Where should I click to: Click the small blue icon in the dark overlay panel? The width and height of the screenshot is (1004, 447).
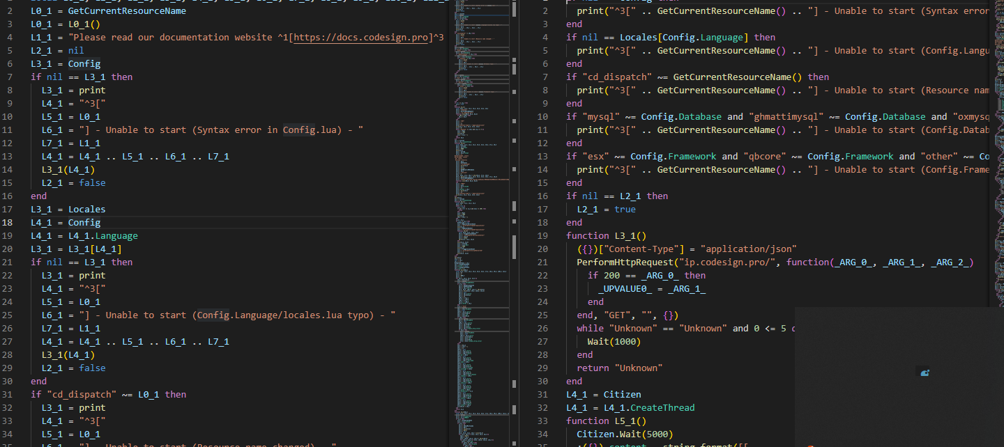point(925,372)
